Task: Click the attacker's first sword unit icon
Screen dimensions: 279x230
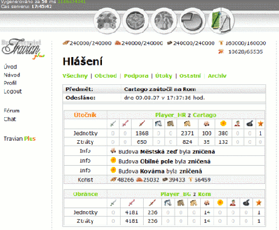Action: coord(113,123)
